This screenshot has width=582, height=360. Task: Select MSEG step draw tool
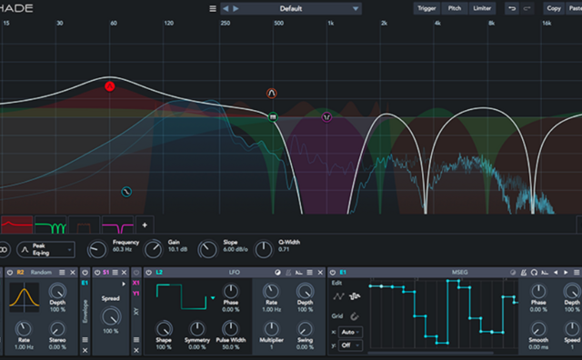[x=355, y=296]
